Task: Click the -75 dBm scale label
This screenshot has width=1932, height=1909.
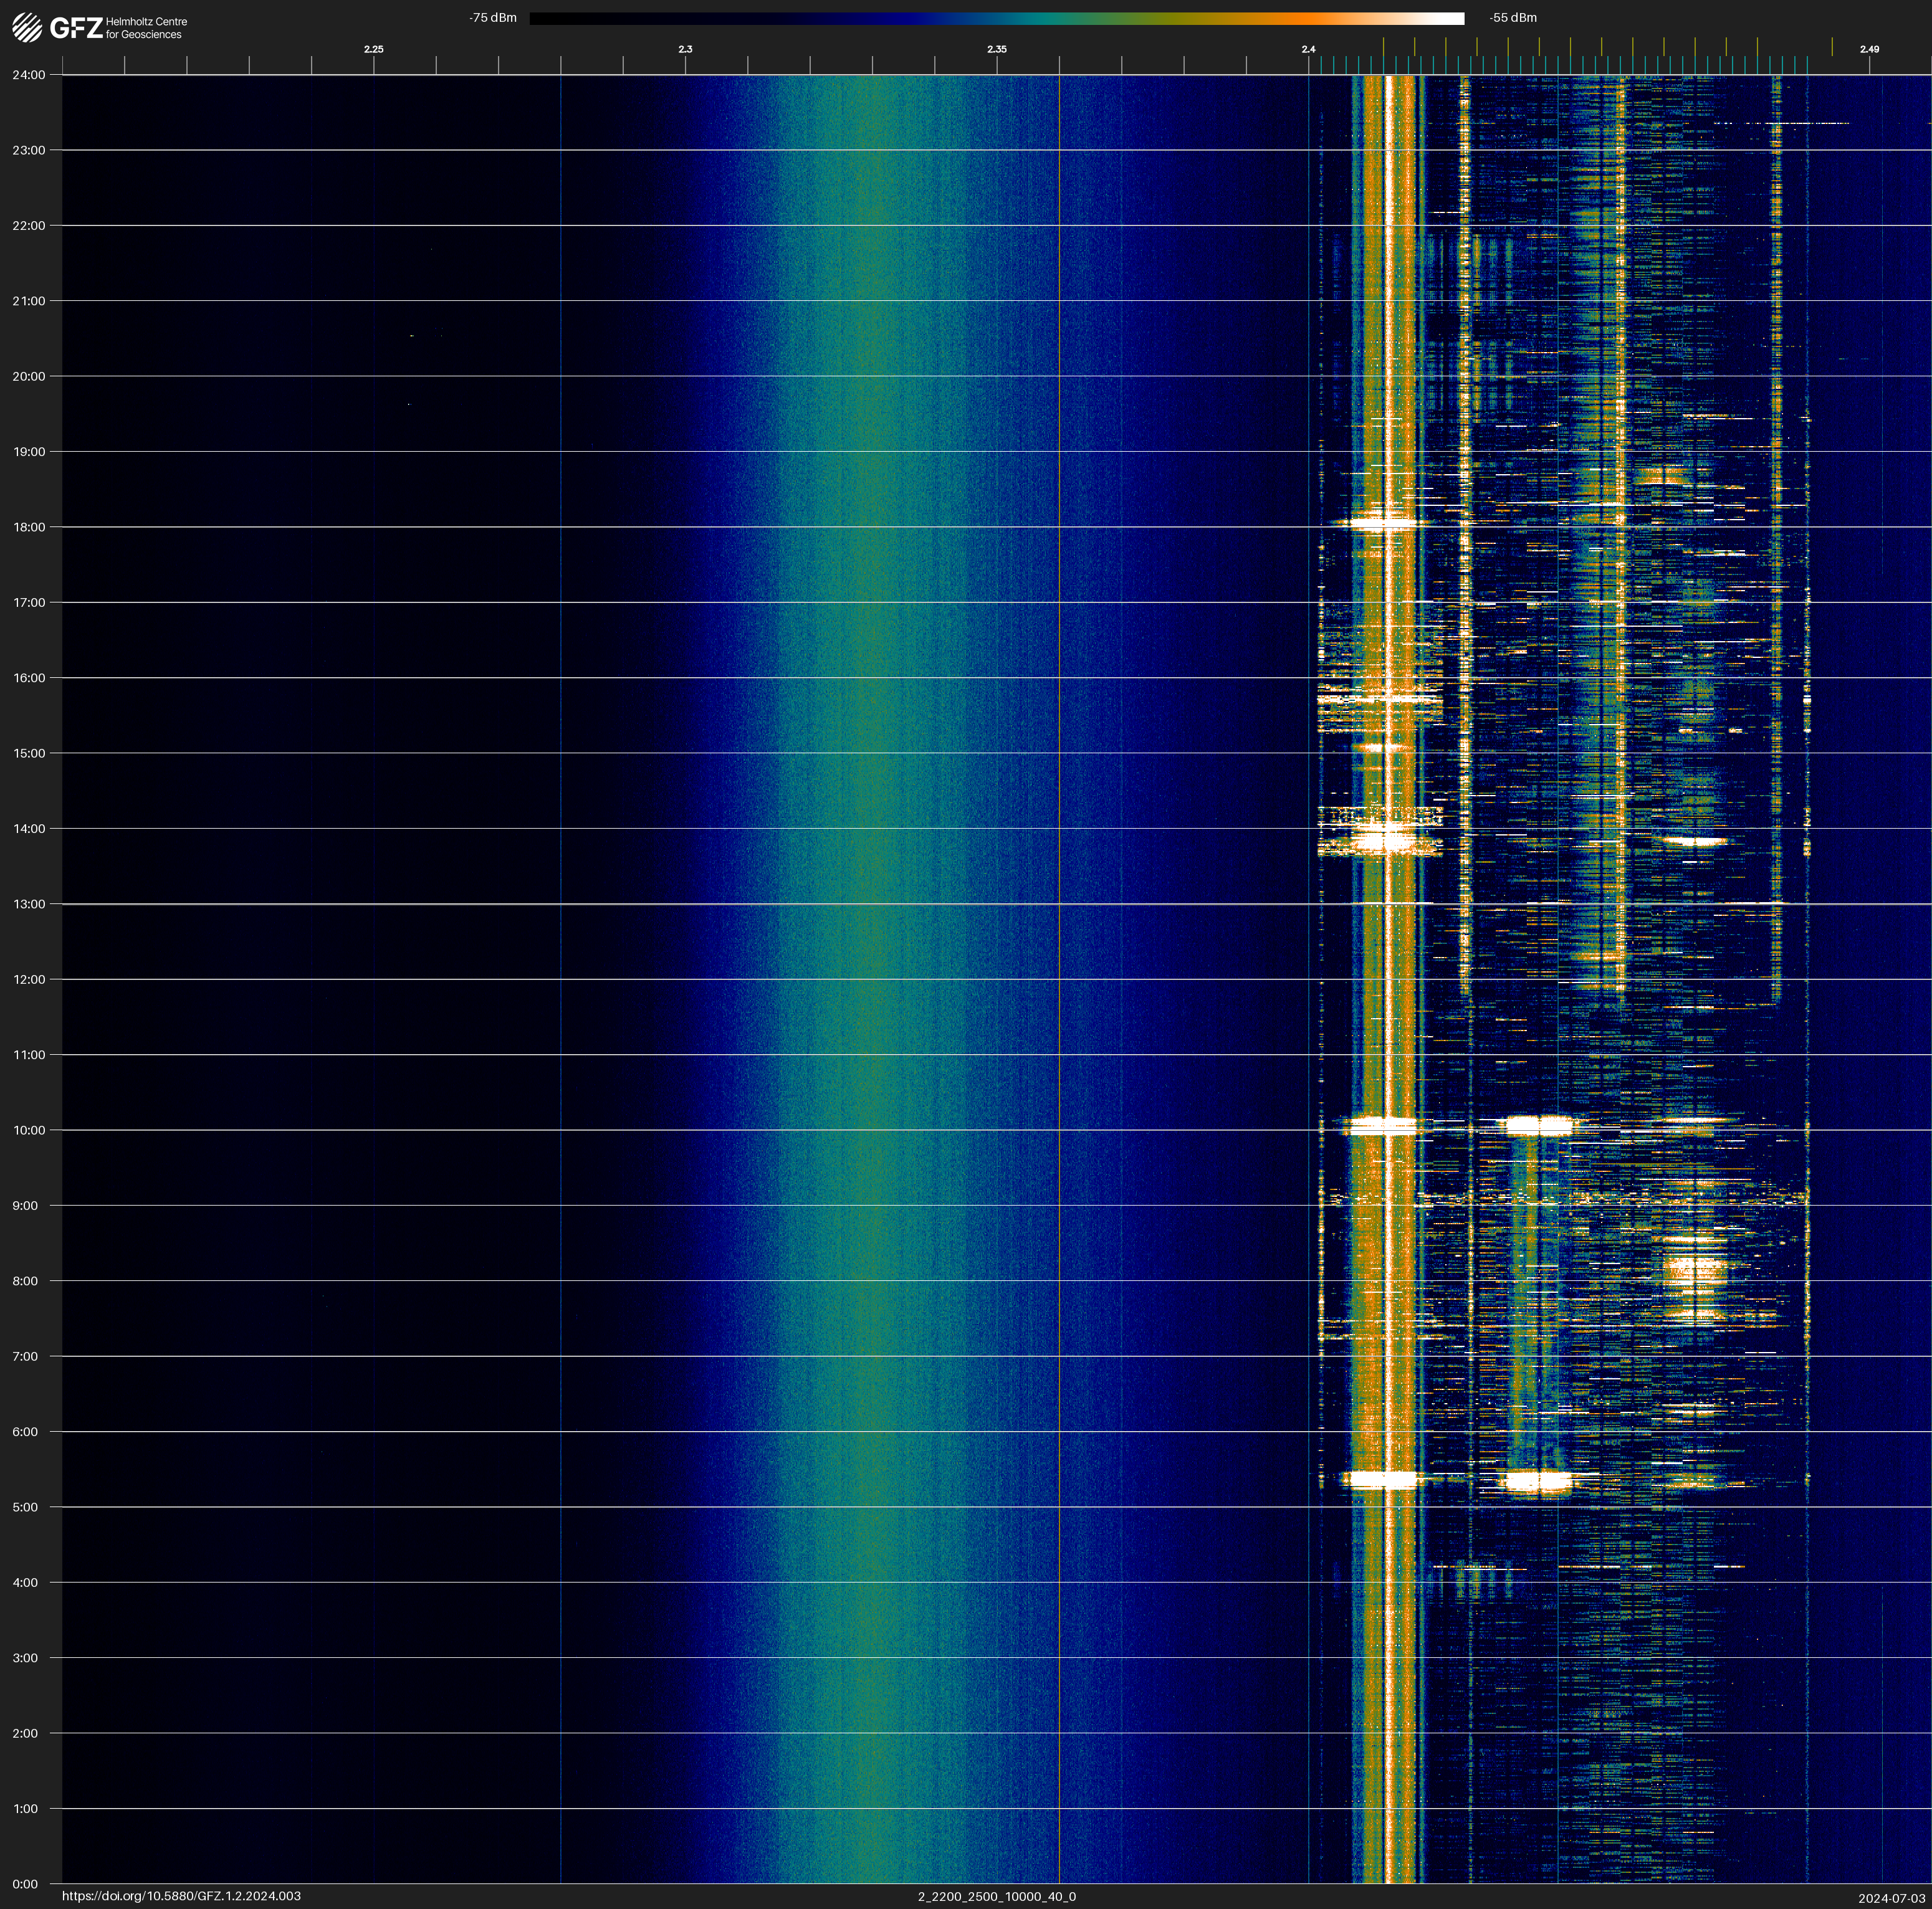Action: click(x=492, y=18)
